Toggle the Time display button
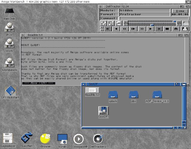Image resolution: width=191 pixels, height=149 pixels. coord(180,11)
